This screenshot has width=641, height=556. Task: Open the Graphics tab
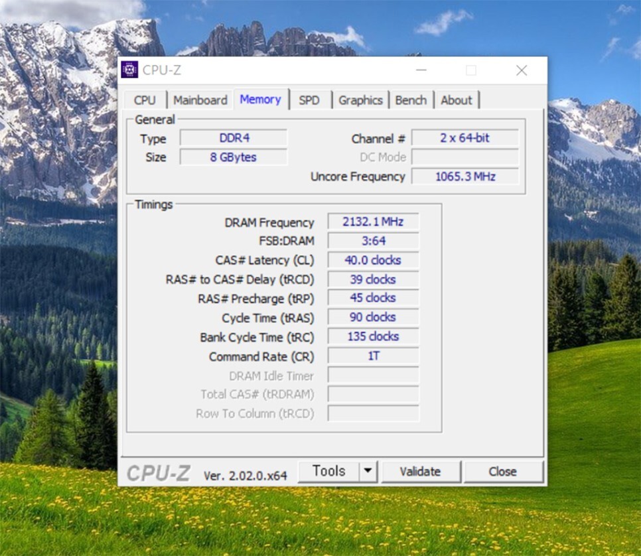[x=360, y=100]
